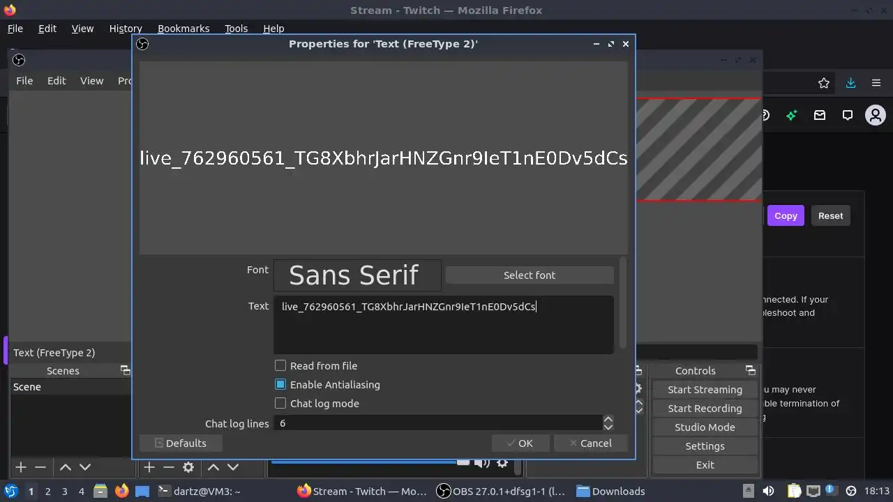The height and width of the screenshot is (502, 893).
Task: Open the Firefox File menu
Action: click(x=15, y=29)
